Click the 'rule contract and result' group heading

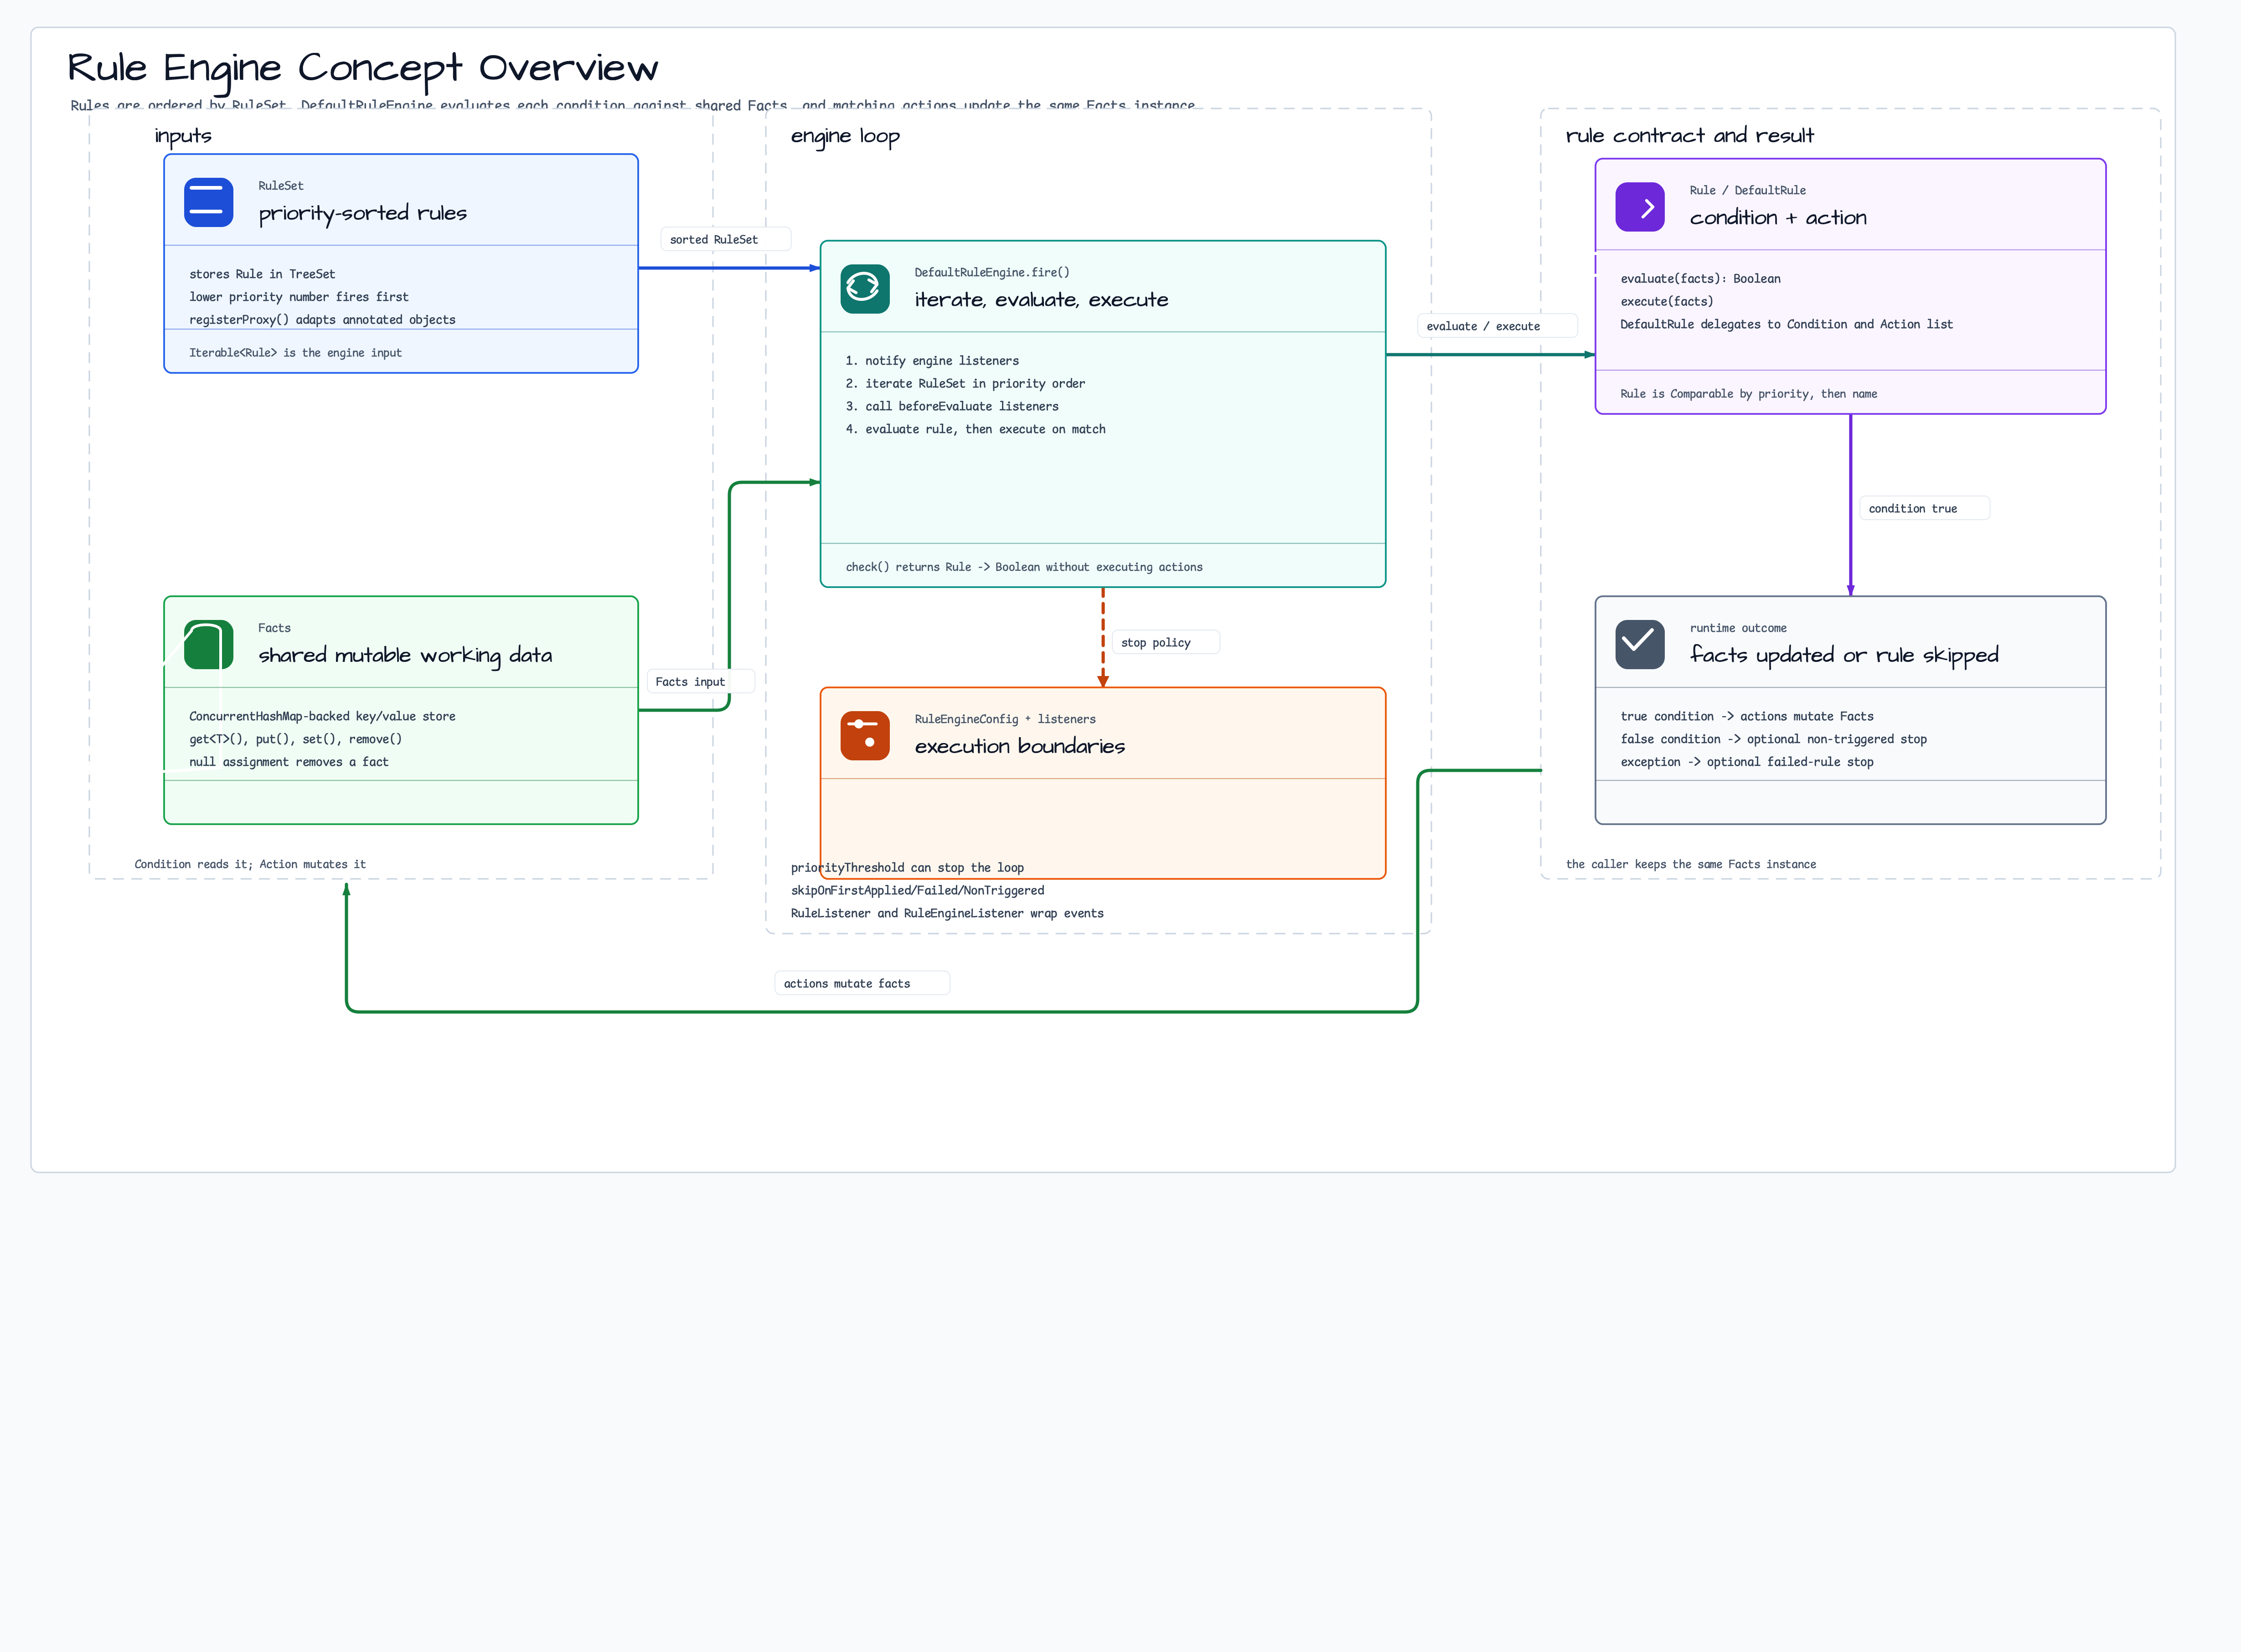(1689, 135)
